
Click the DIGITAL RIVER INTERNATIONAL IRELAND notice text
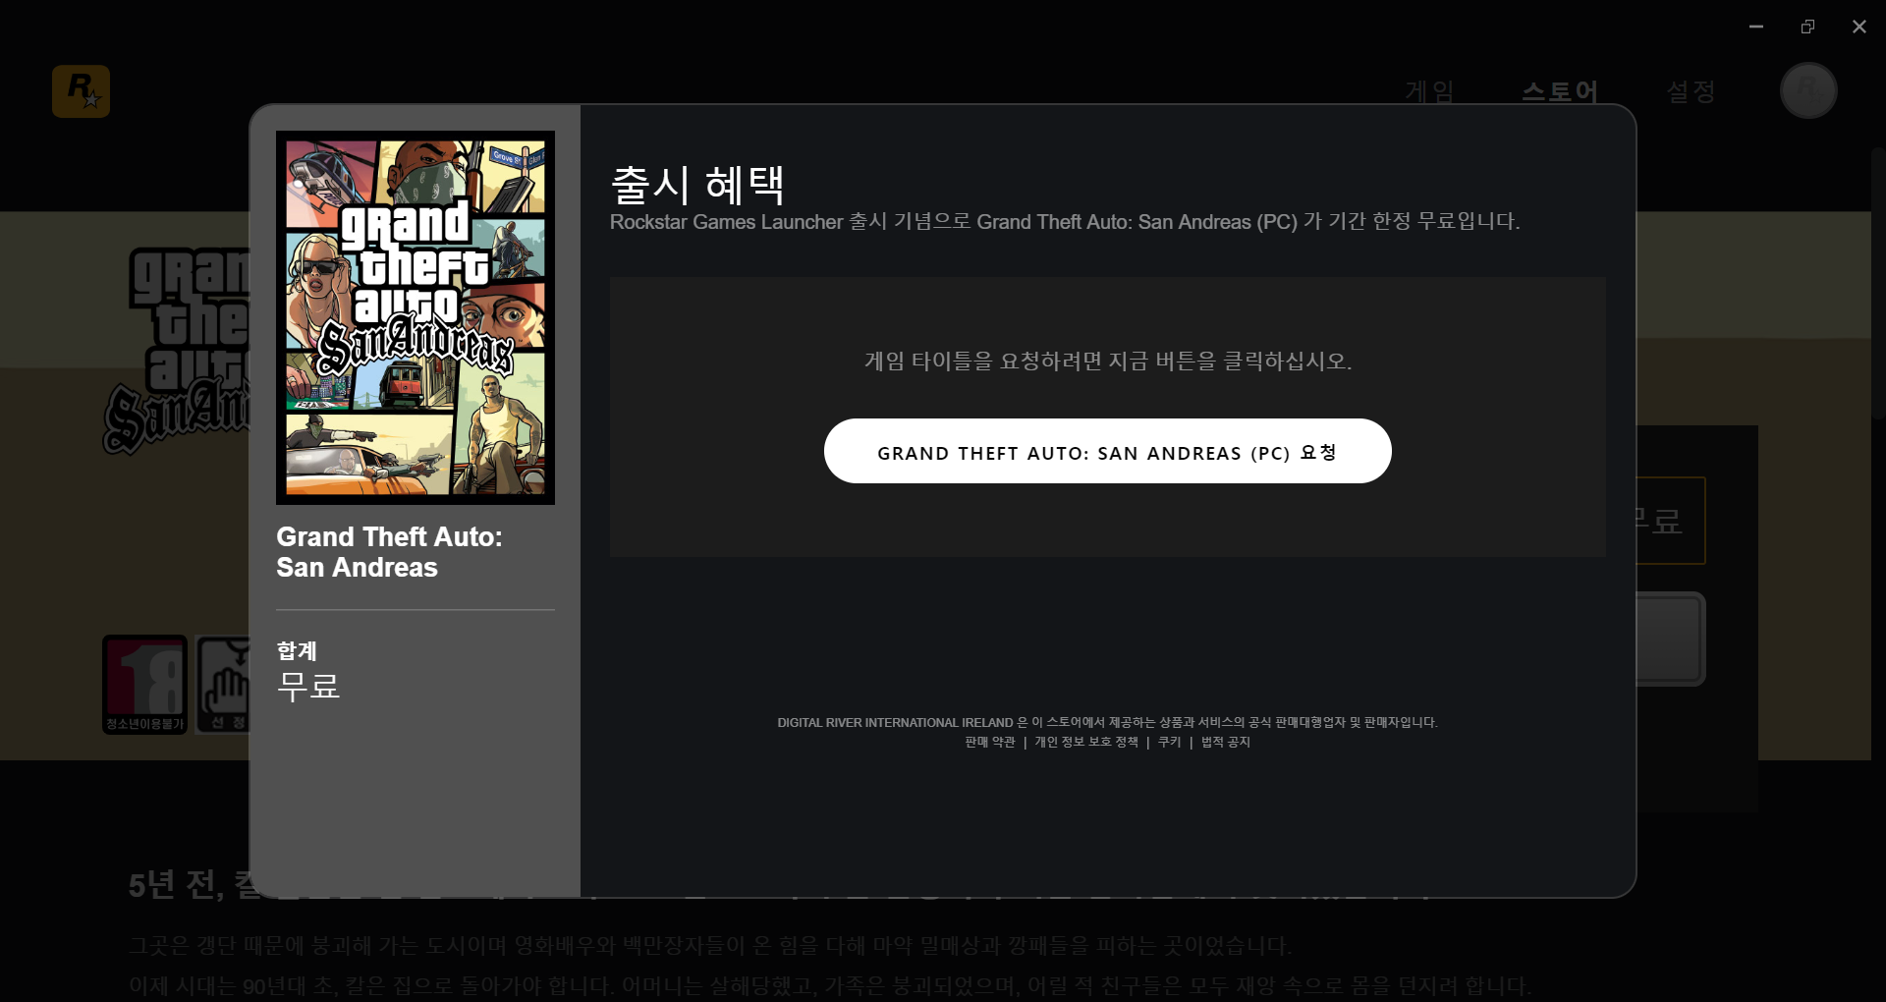[1107, 722]
